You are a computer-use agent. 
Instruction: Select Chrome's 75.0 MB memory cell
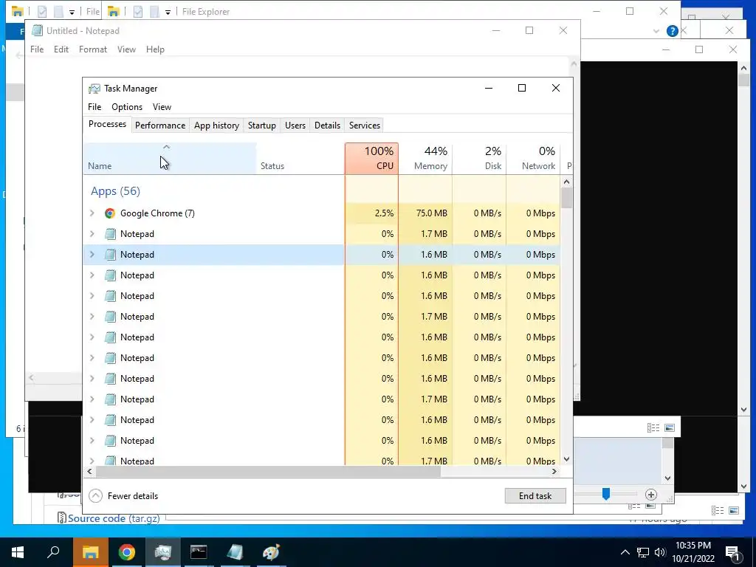(x=425, y=213)
